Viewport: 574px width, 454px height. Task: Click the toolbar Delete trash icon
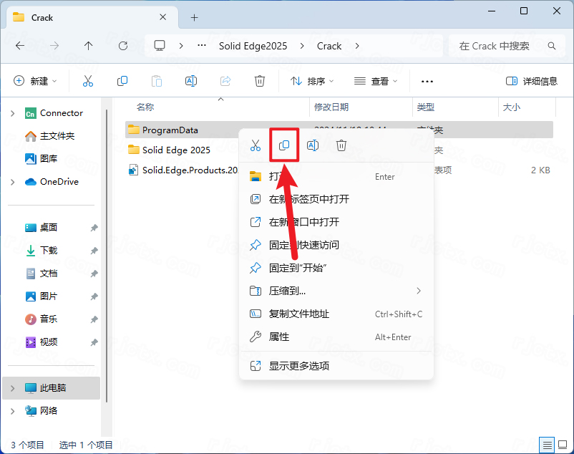(260, 81)
